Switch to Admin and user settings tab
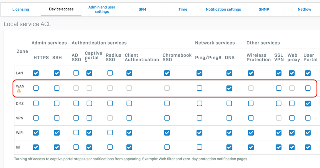 [102, 9]
